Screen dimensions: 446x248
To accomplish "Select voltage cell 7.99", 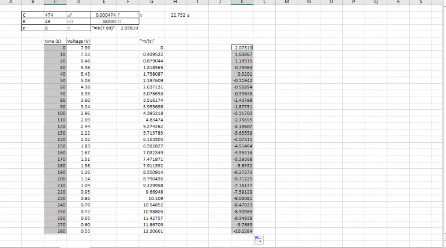I will tap(78, 47).
